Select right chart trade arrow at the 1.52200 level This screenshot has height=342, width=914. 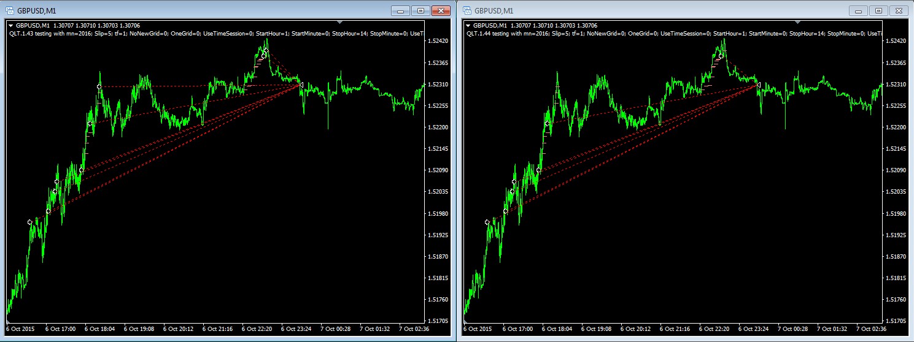548,124
